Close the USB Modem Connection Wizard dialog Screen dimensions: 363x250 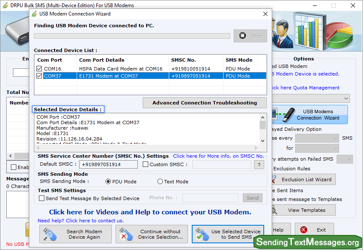[265, 14]
